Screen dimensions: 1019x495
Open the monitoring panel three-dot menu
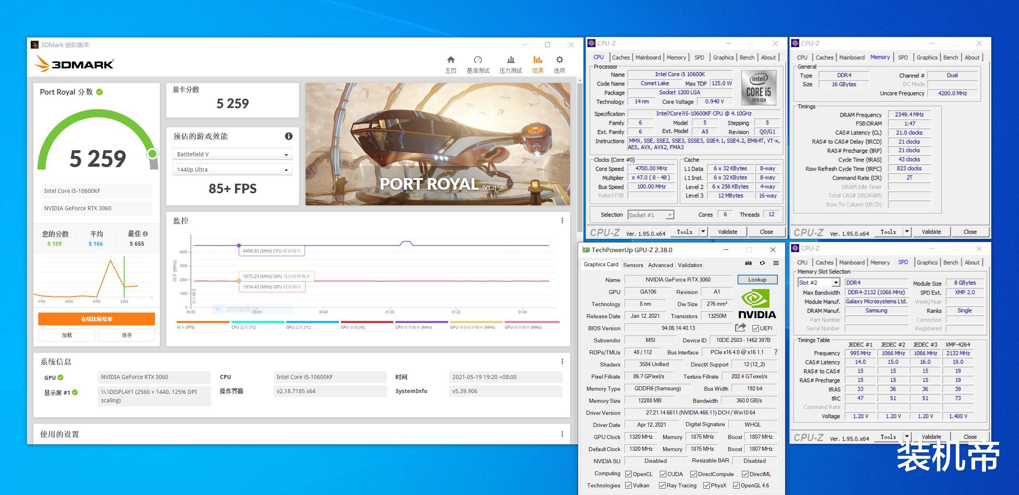point(562,220)
